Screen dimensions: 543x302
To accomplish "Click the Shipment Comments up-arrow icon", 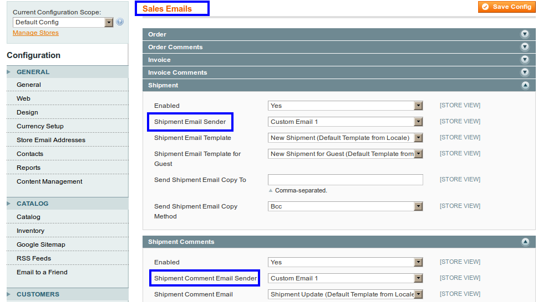I will tap(525, 242).
